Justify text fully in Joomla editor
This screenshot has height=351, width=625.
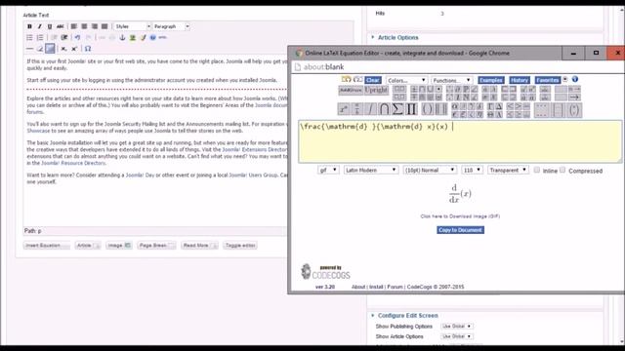pos(104,26)
